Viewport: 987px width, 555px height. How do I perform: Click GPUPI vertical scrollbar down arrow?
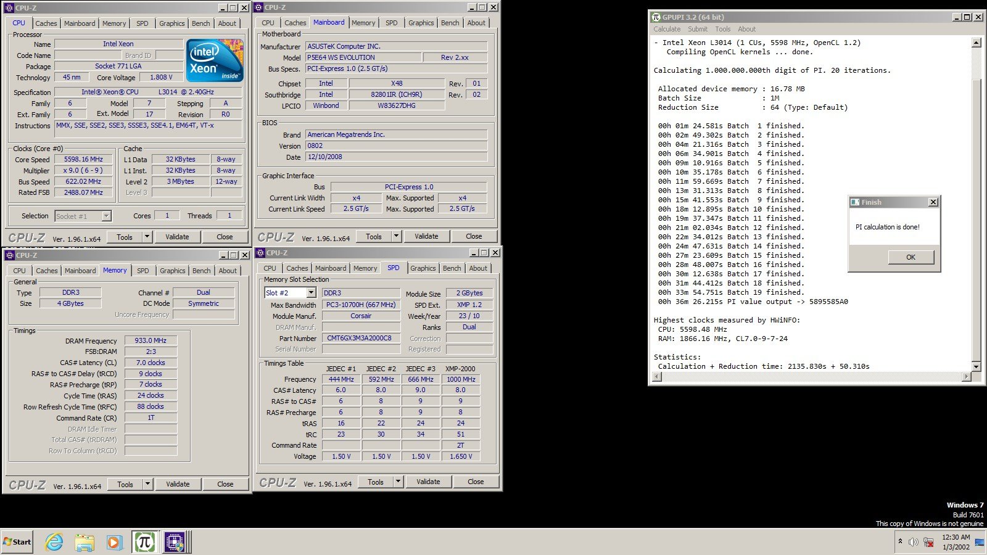tap(976, 366)
